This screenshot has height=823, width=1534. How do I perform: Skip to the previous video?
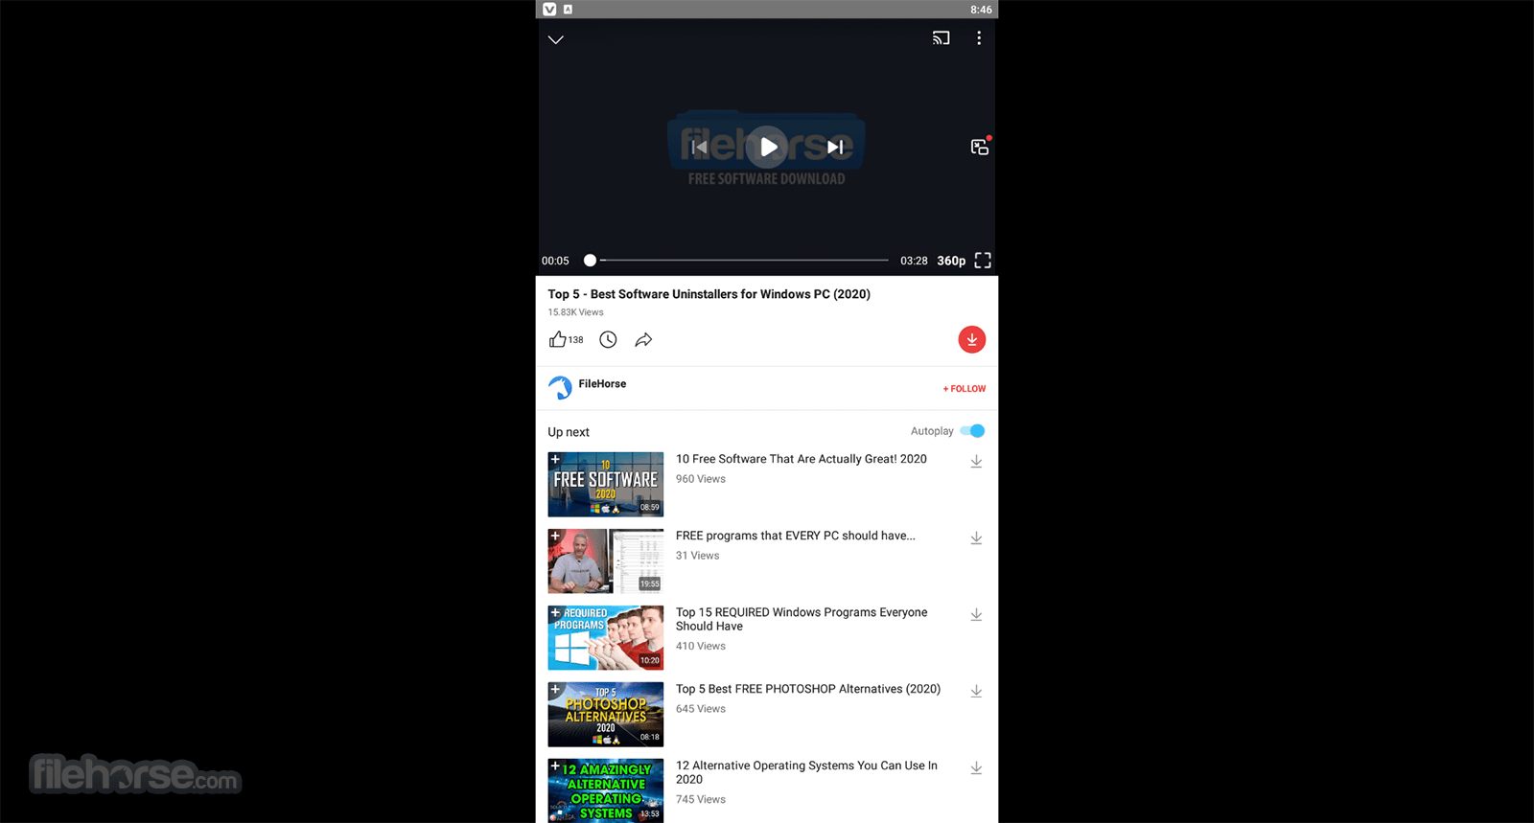tap(700, 147)
